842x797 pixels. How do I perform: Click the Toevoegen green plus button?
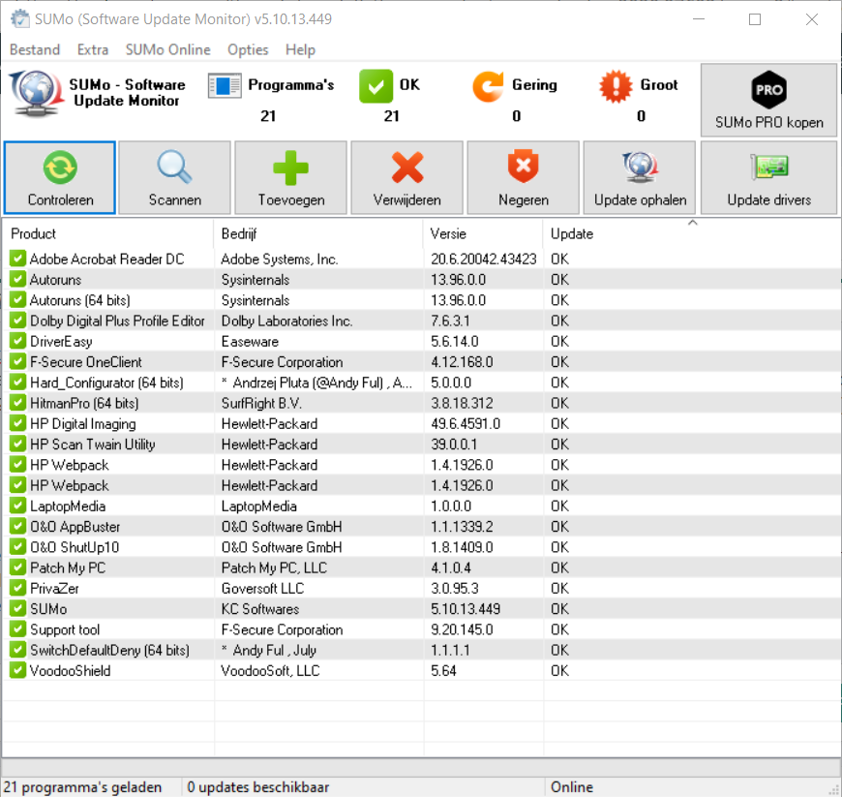pyautogui.click(x=290, y=177)
